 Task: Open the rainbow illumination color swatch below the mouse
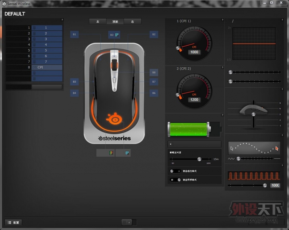point(111,153)
